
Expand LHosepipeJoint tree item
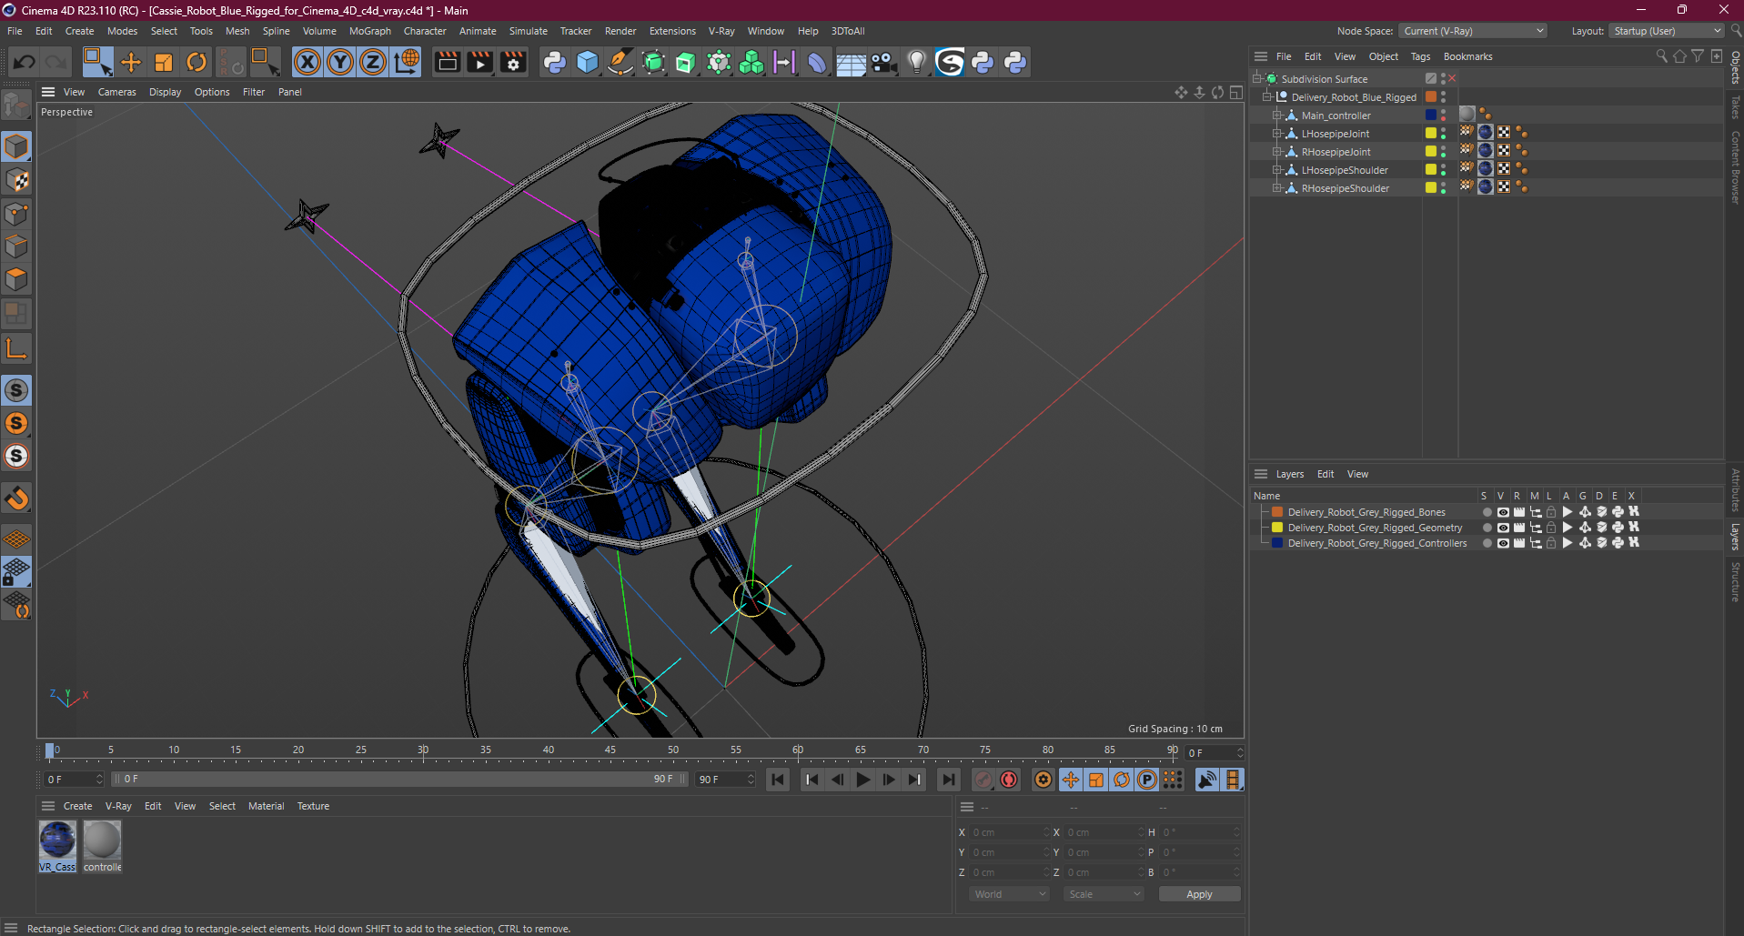point(1277,134)
